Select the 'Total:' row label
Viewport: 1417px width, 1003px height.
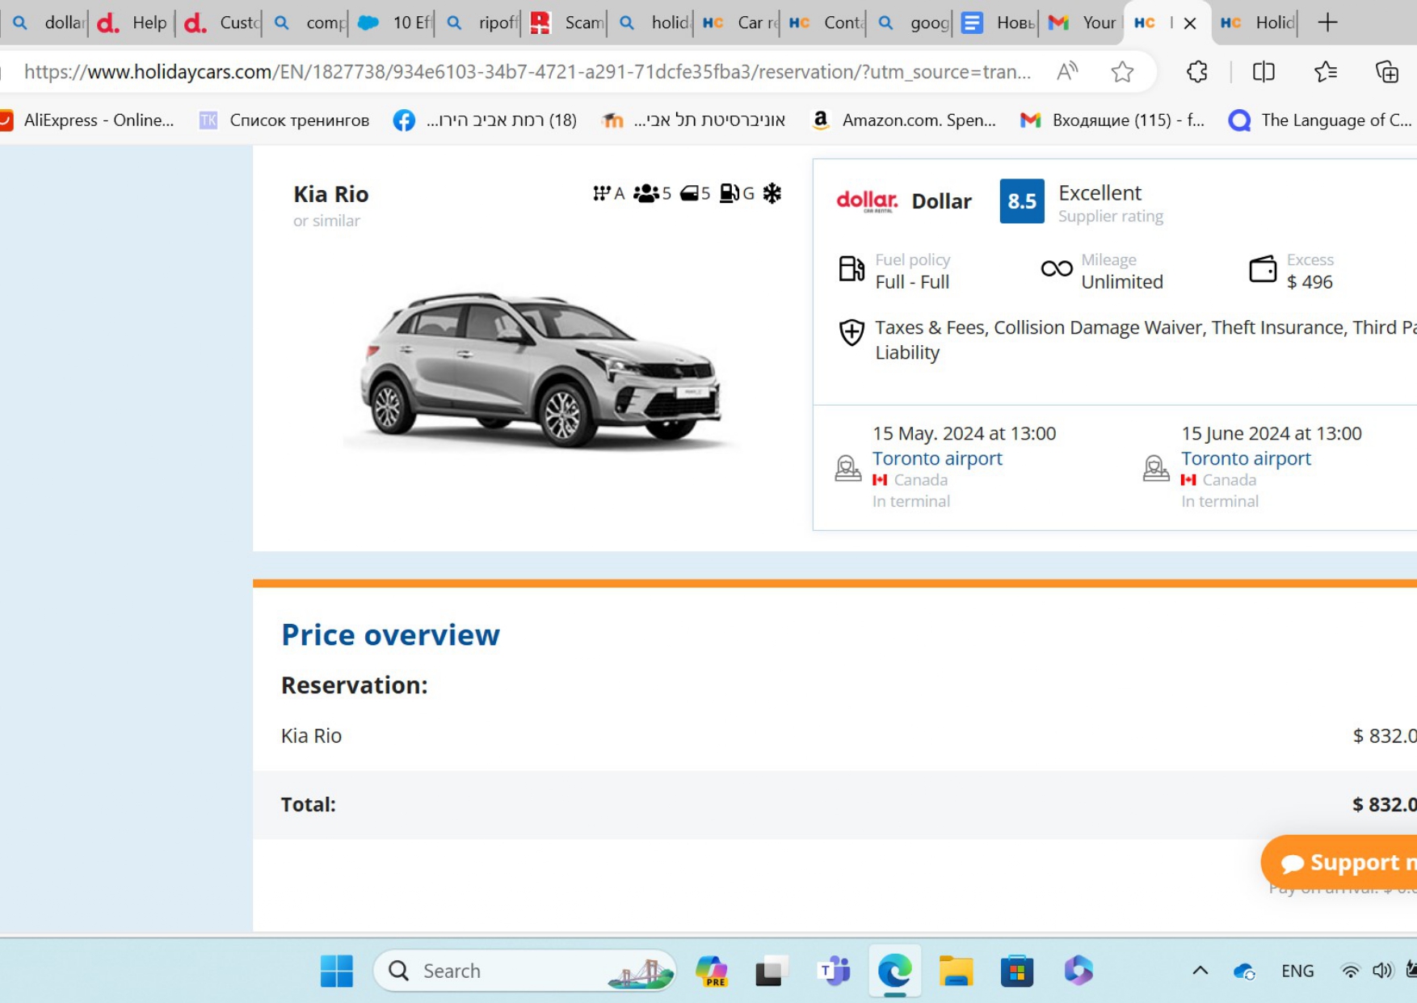coord(308,804)
